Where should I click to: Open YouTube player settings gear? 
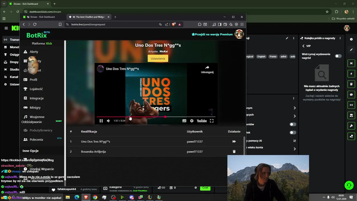click(x=192, y=121)
